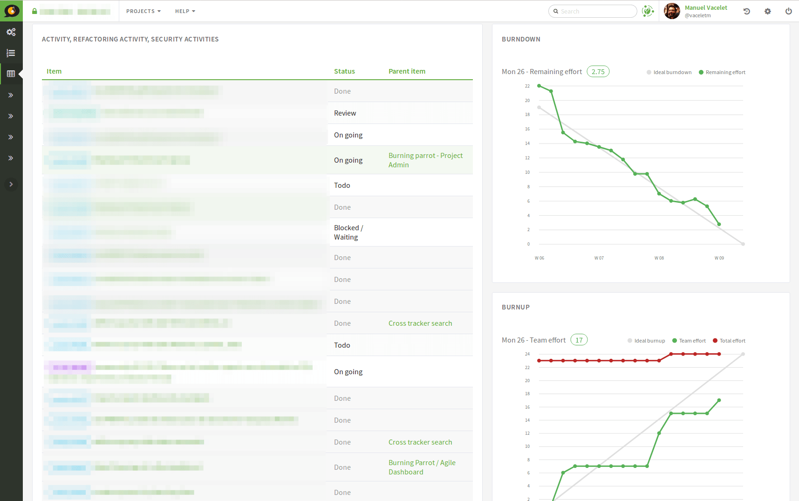Click the Parent item column header

(x=407, y=71)
